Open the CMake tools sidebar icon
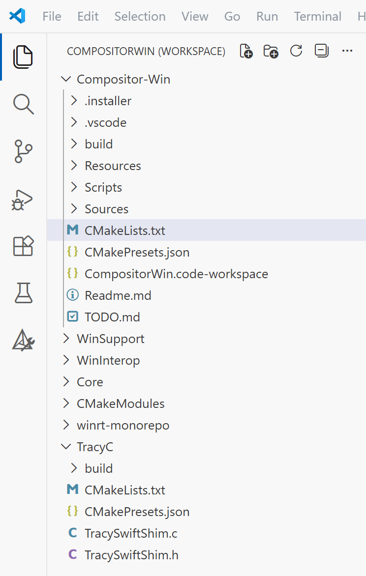Image resolution: width=366 pixels, height=576 pixels. (23, 340)
